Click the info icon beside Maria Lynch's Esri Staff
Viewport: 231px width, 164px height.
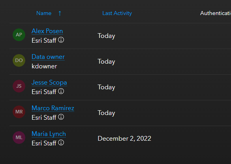click(x=61, y=143)
